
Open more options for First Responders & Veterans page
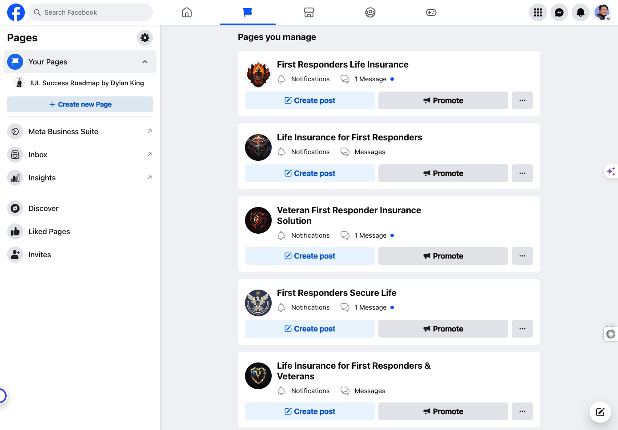pos(522,411)
